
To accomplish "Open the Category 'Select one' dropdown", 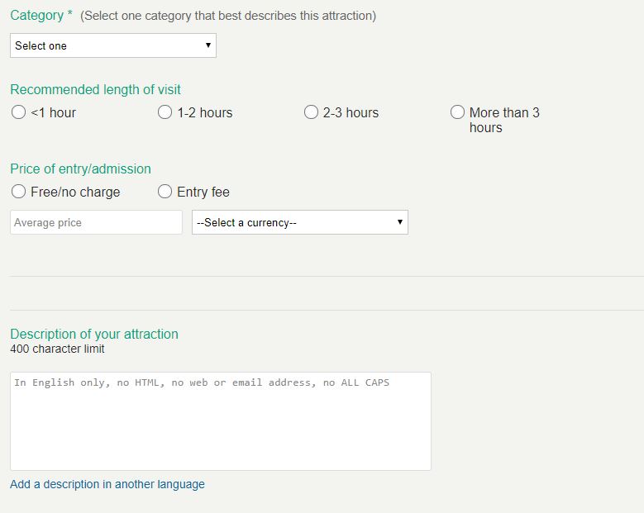I will (112, 45).
